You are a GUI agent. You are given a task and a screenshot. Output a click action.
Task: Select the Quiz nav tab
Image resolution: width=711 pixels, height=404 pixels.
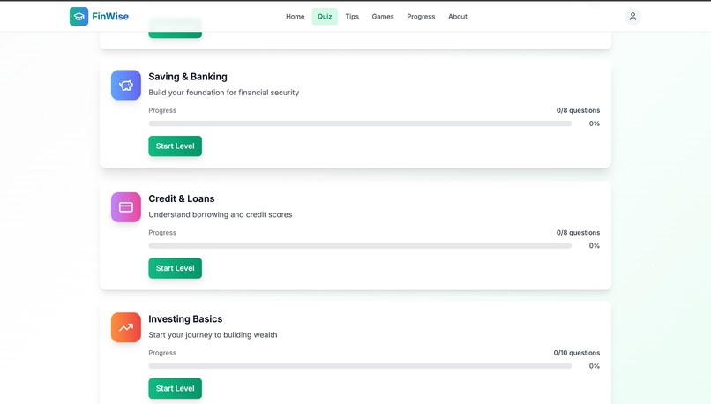325,17
